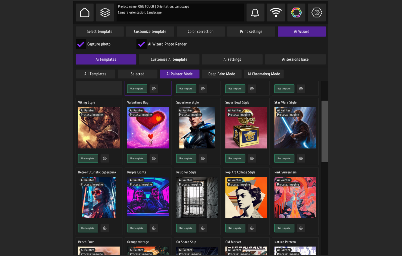Click the Purple Lights preview image

click(148, 198)
